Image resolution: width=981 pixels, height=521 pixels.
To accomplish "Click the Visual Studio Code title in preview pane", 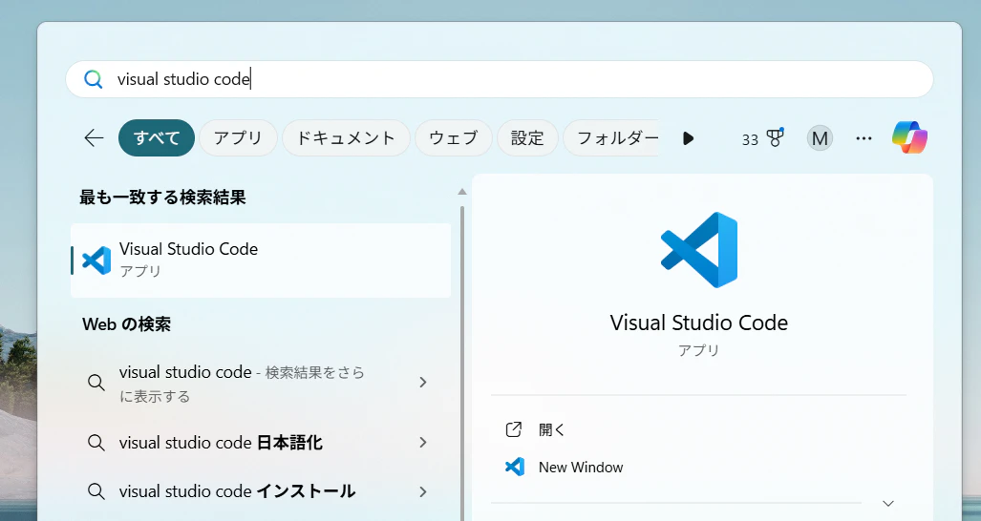I will 699,323.
